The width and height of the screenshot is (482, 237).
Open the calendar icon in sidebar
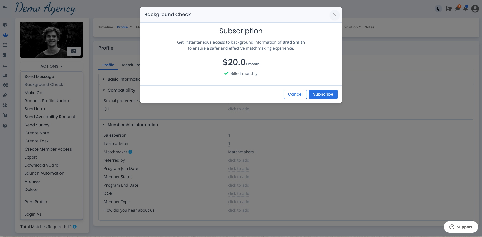(x=5, y=55)
